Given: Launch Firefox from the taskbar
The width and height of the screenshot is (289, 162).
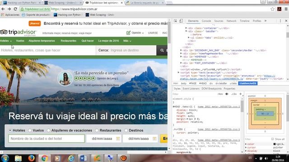Looking at the screenshot, I should [31, 158].
